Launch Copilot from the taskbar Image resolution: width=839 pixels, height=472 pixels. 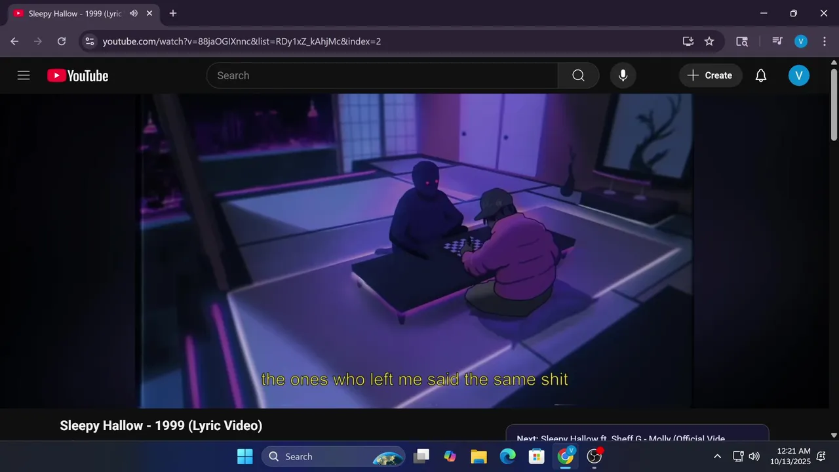click(x=450, y=456)
